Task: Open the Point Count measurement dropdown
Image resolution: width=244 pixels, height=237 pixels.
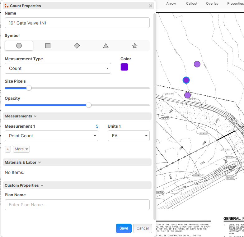Action: click(x=51, y=136)
